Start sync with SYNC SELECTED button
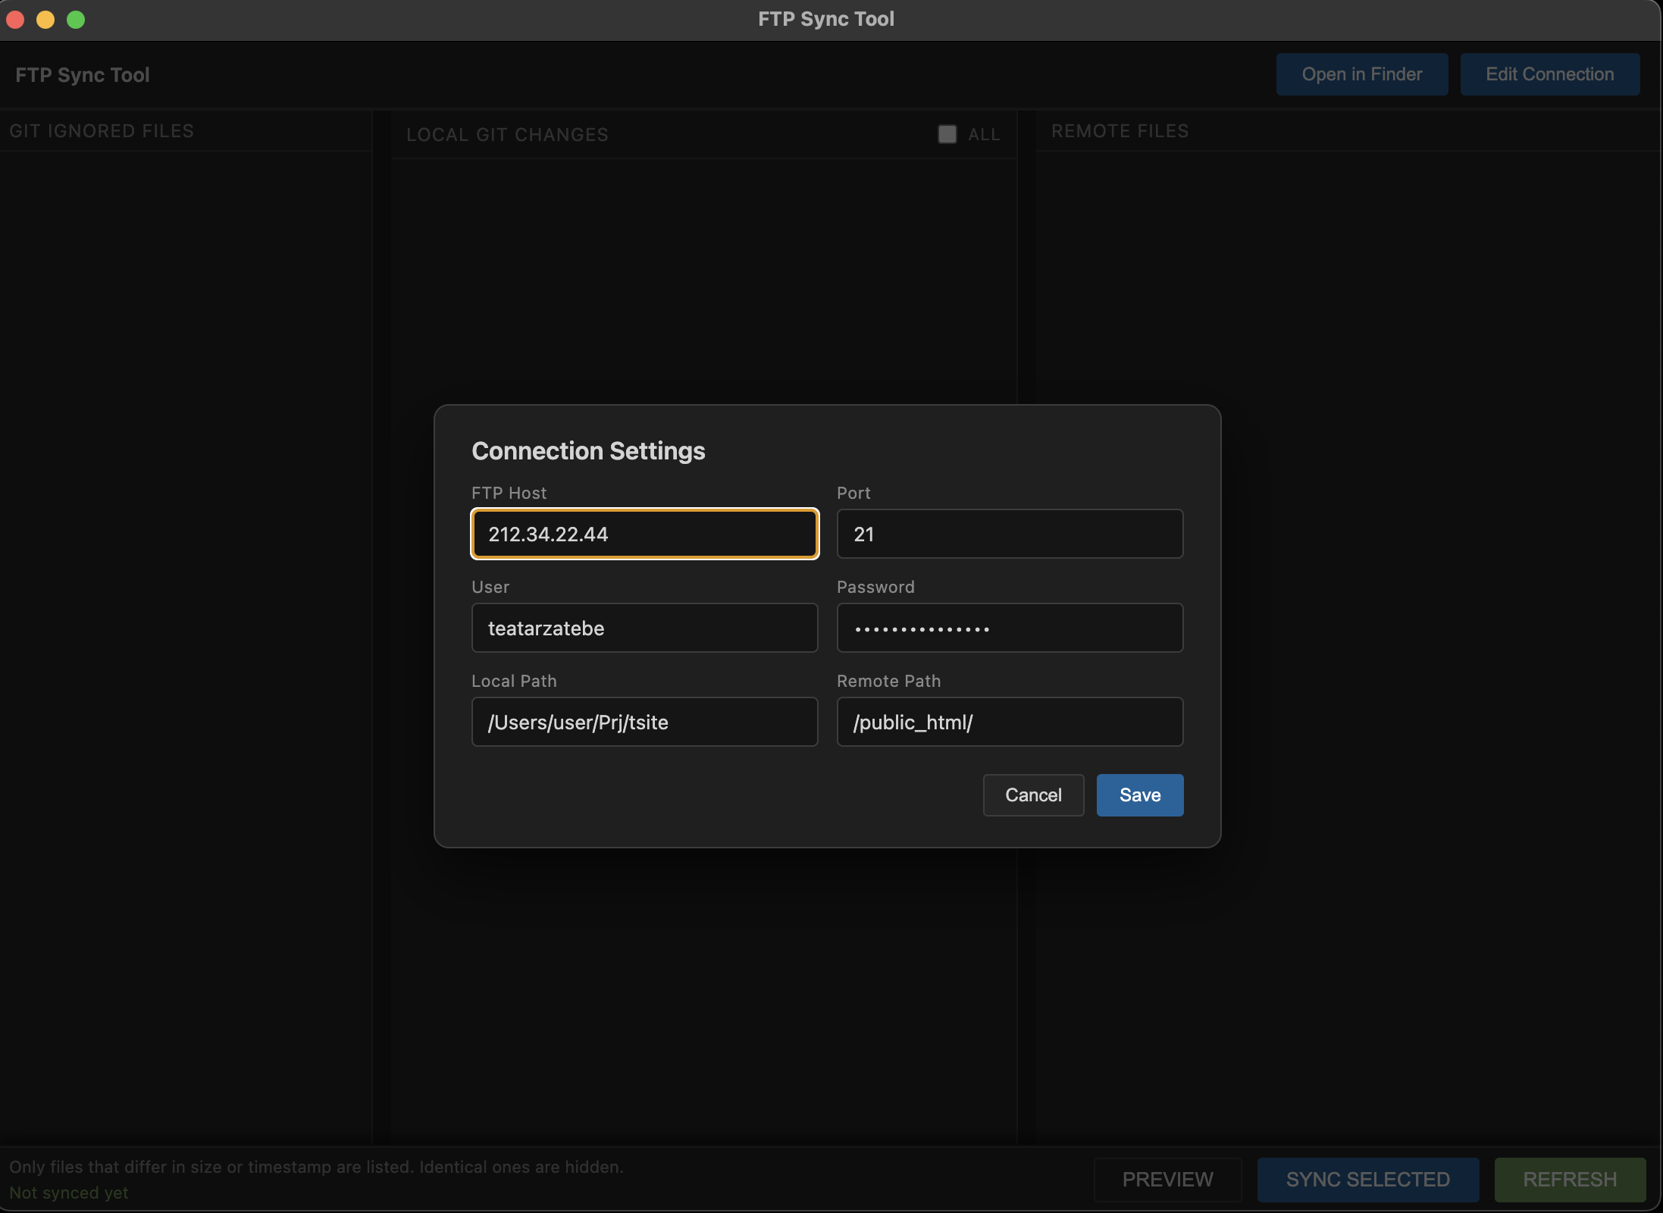 click(1368, 1180)
